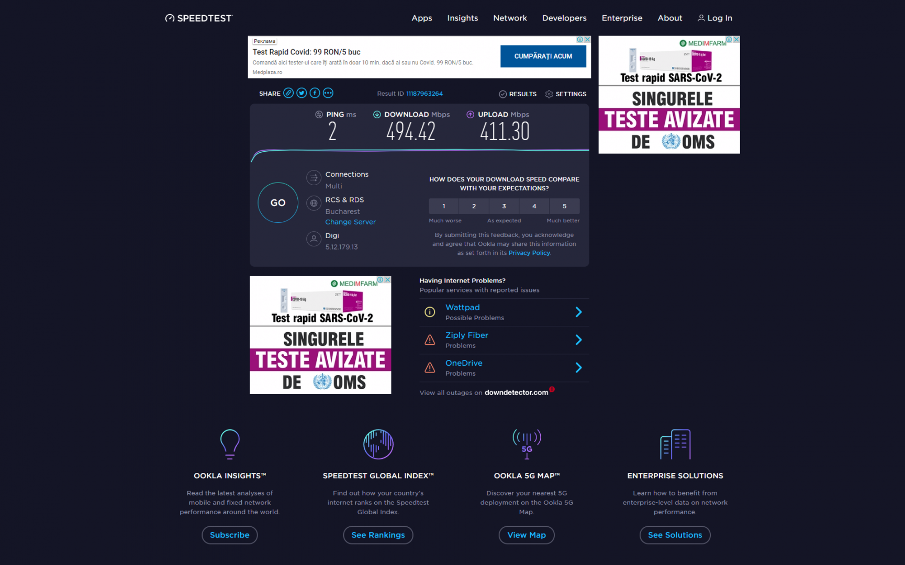Rate download speed 3 As expected
Screen dimensions: 905x565
504,206
